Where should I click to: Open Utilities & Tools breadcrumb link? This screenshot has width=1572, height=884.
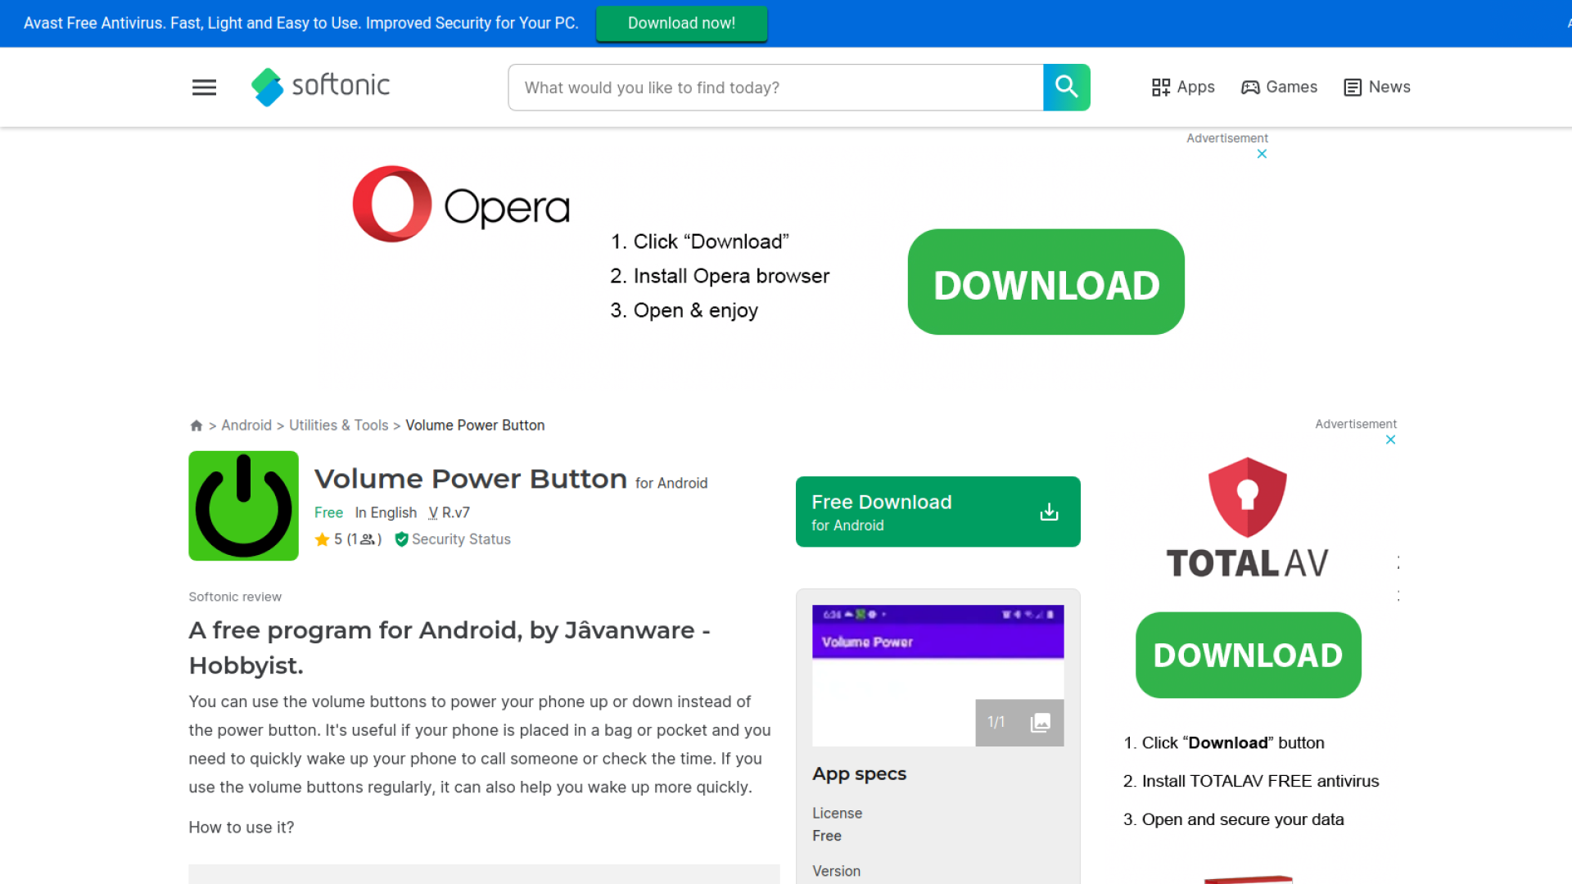tap(338, 426)
